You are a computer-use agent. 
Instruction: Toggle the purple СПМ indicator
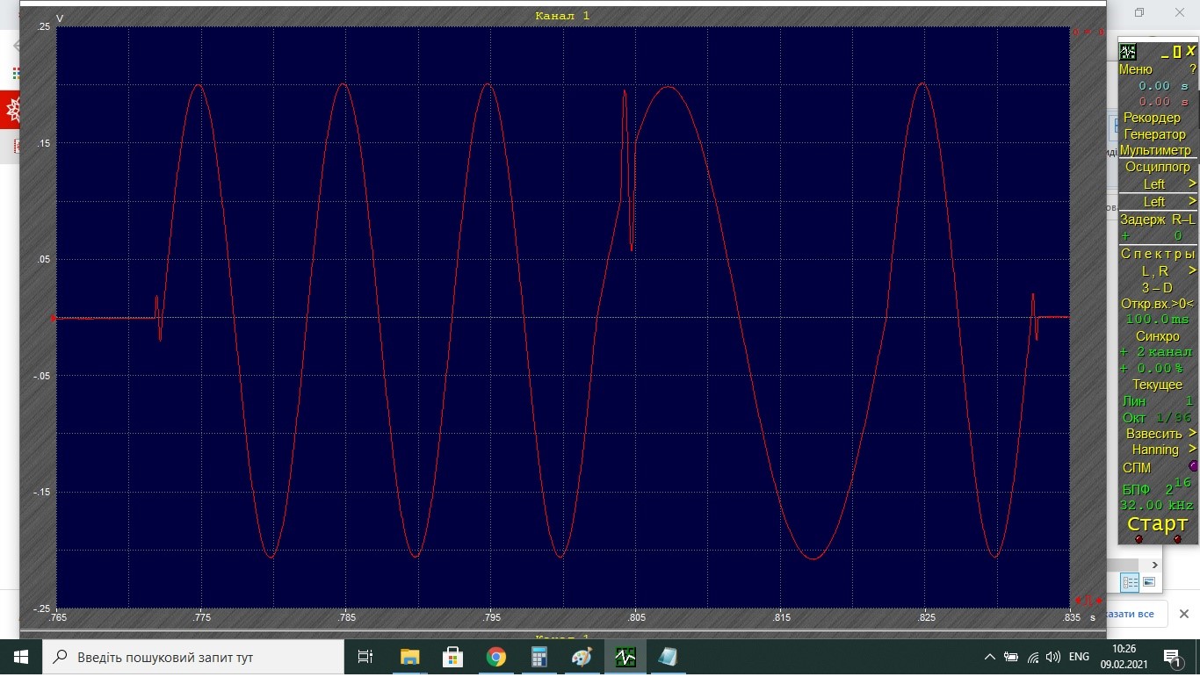tap(1192, 467)
